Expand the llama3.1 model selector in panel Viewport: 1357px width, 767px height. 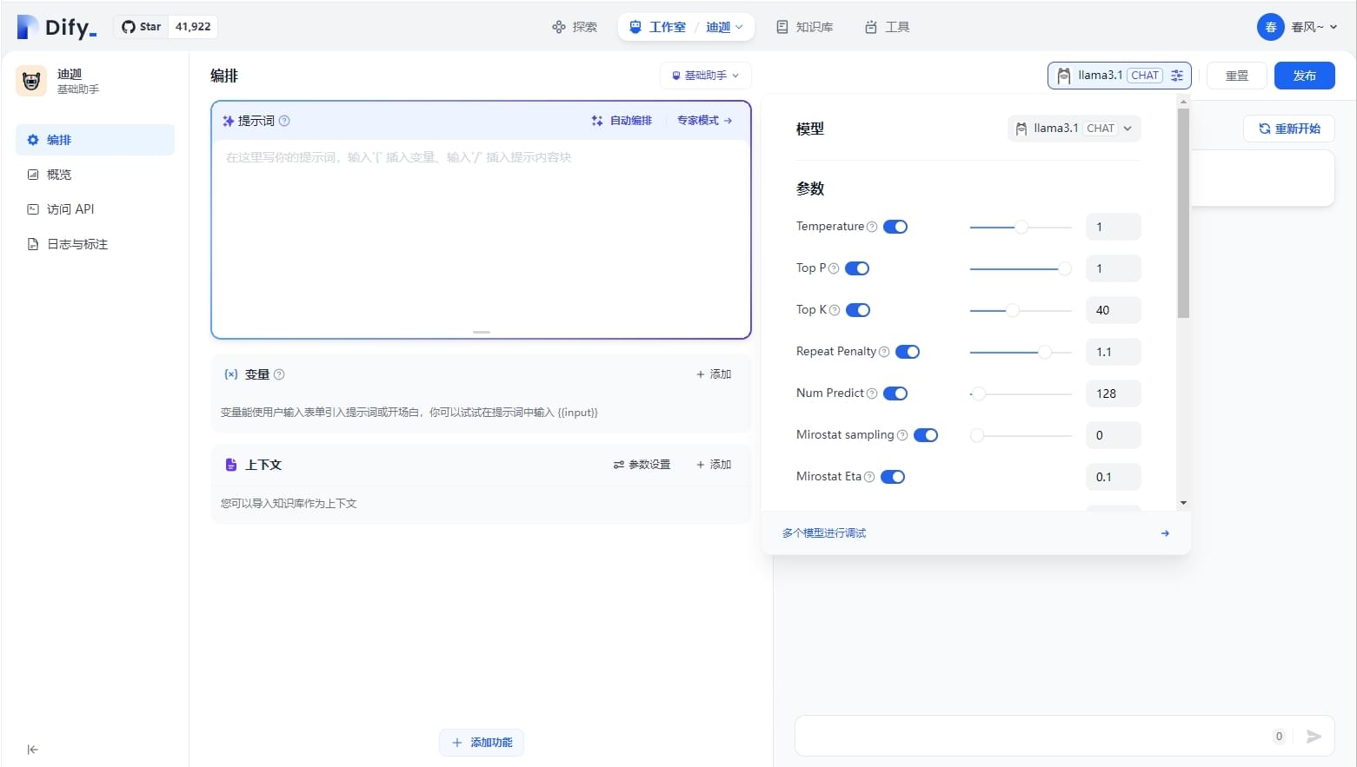coord(1074,129)
